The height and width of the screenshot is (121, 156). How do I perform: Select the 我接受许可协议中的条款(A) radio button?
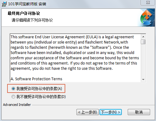tap(13, 89)
